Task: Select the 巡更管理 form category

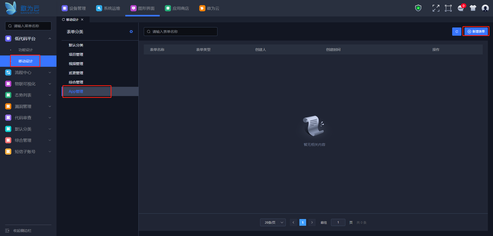Action: (x=100, y=73)
